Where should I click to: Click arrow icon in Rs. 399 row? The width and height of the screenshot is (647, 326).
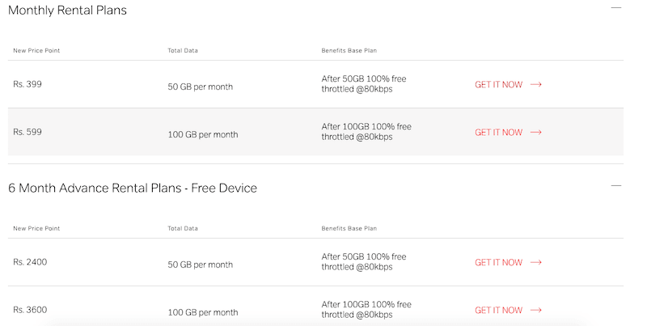pos(536,85)
